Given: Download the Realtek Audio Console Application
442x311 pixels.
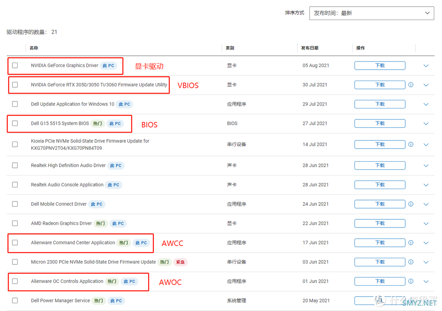Looking at the screenshot, I should pyautogui.click(x=380, y=185).
